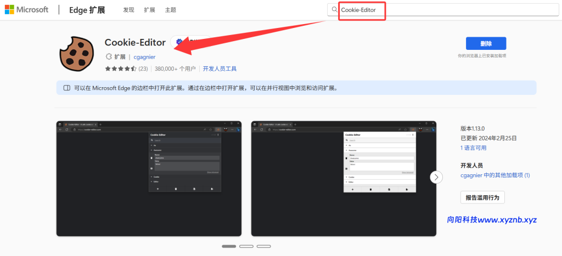The image size is (562, 256).
Task: Open cgagnier publisher link below the title
Action: [145, 56]
